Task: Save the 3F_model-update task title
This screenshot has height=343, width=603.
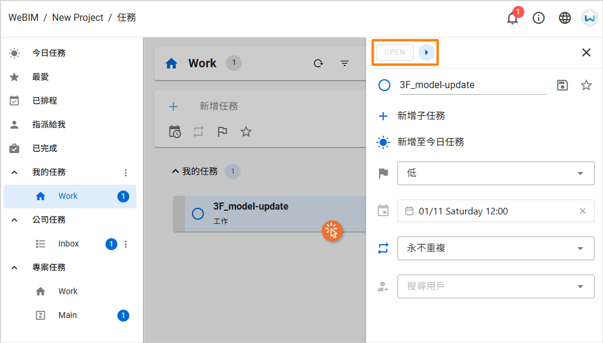Action: (x=562, y=85)
